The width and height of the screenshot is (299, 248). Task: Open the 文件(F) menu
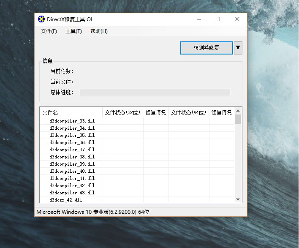[49, 31]
